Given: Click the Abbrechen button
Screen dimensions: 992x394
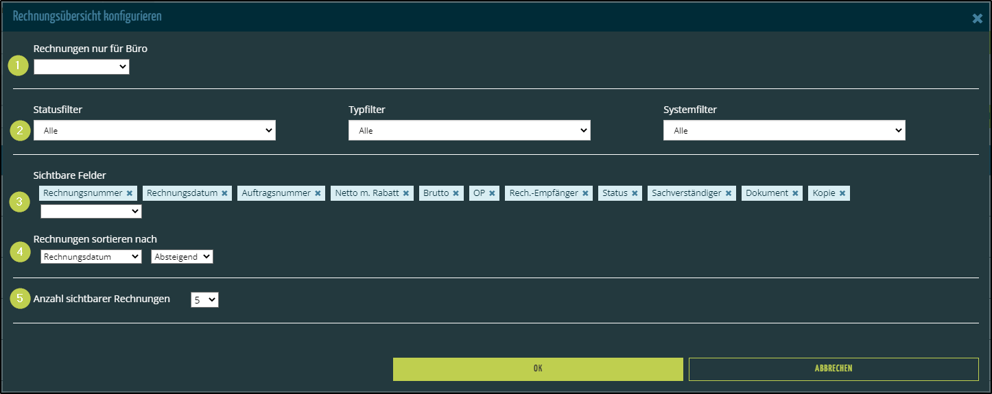Looking at the screenshot, I should [834, 369].
